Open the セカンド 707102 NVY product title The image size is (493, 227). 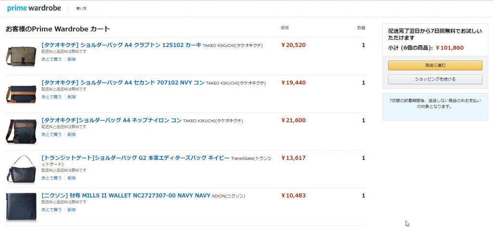[123, 83]
